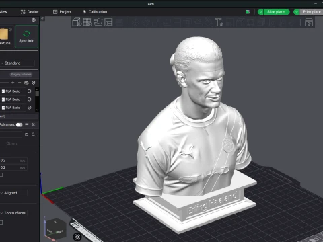The height and width of the screenshot is (242, 323).
Task: Toggle the Advanced settings switch
Action: tap(20, 125)
